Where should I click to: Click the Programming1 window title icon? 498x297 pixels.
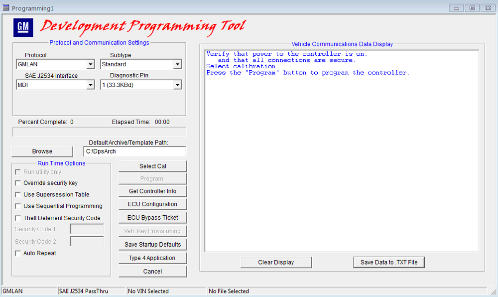6,8
